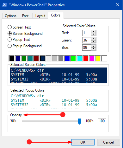Screen dimensions: 123x148
Task: Open the Layout tab
Action: pos(40,16)
